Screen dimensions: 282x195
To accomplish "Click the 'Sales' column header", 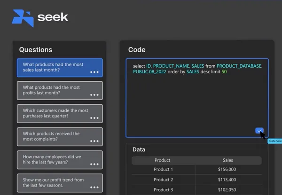I will click(228, 160).
